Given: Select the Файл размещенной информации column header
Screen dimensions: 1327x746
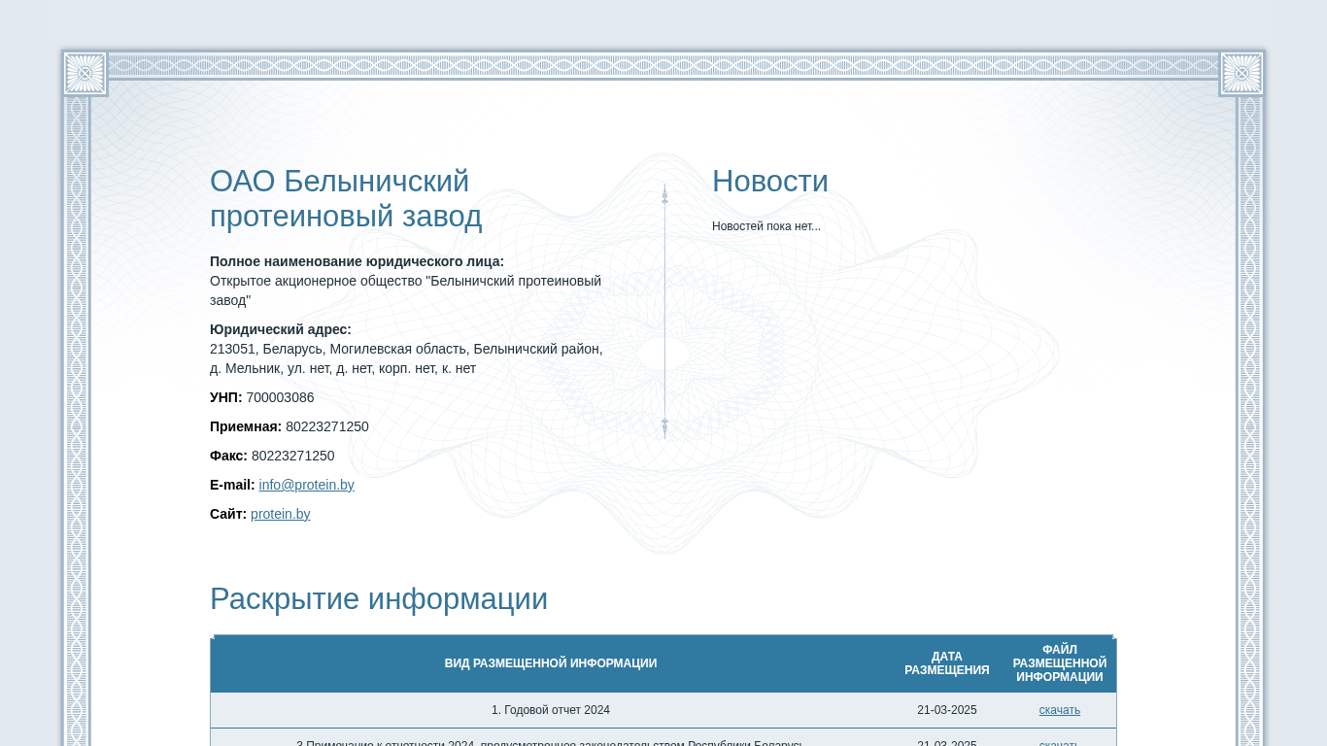Looking at the screenshot, I should click(x=1059, y=663).
